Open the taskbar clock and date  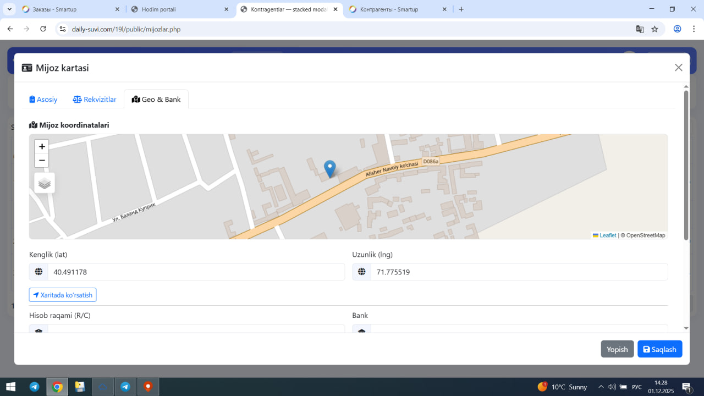pos(661,387)
